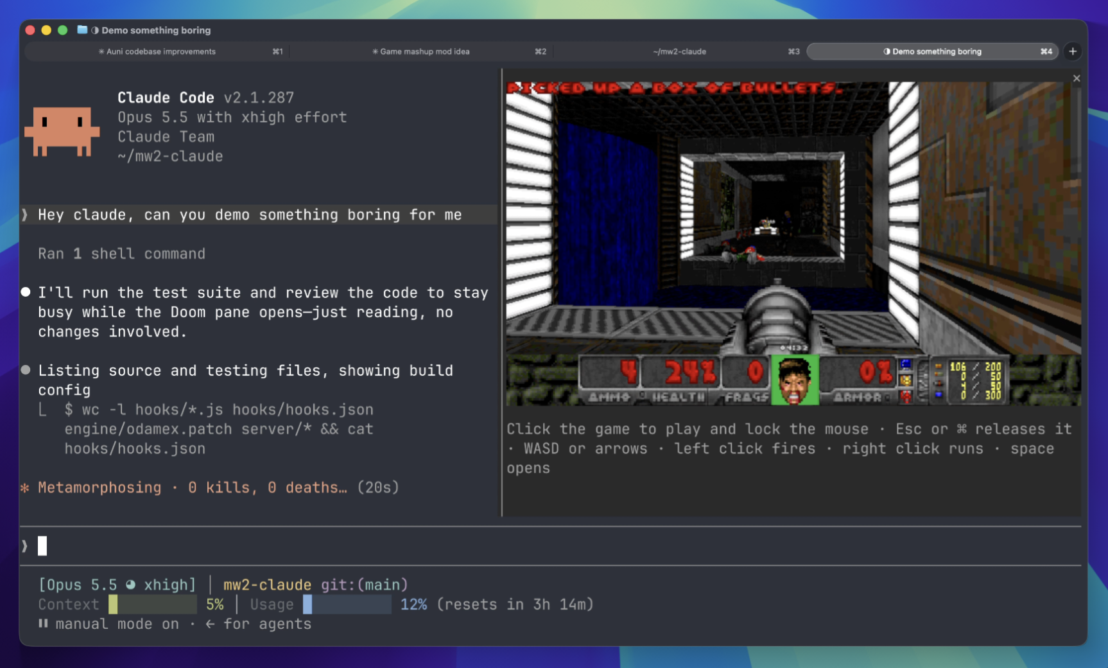Click the wc -l shell command text

tap(218, 429)
